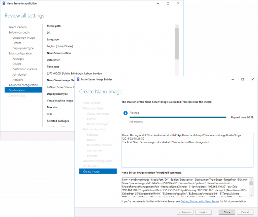Image resolution: width=258 pixels, height=217 pixels.
Task: Click greyed License step in front window
Action: [x=91, y=119]
